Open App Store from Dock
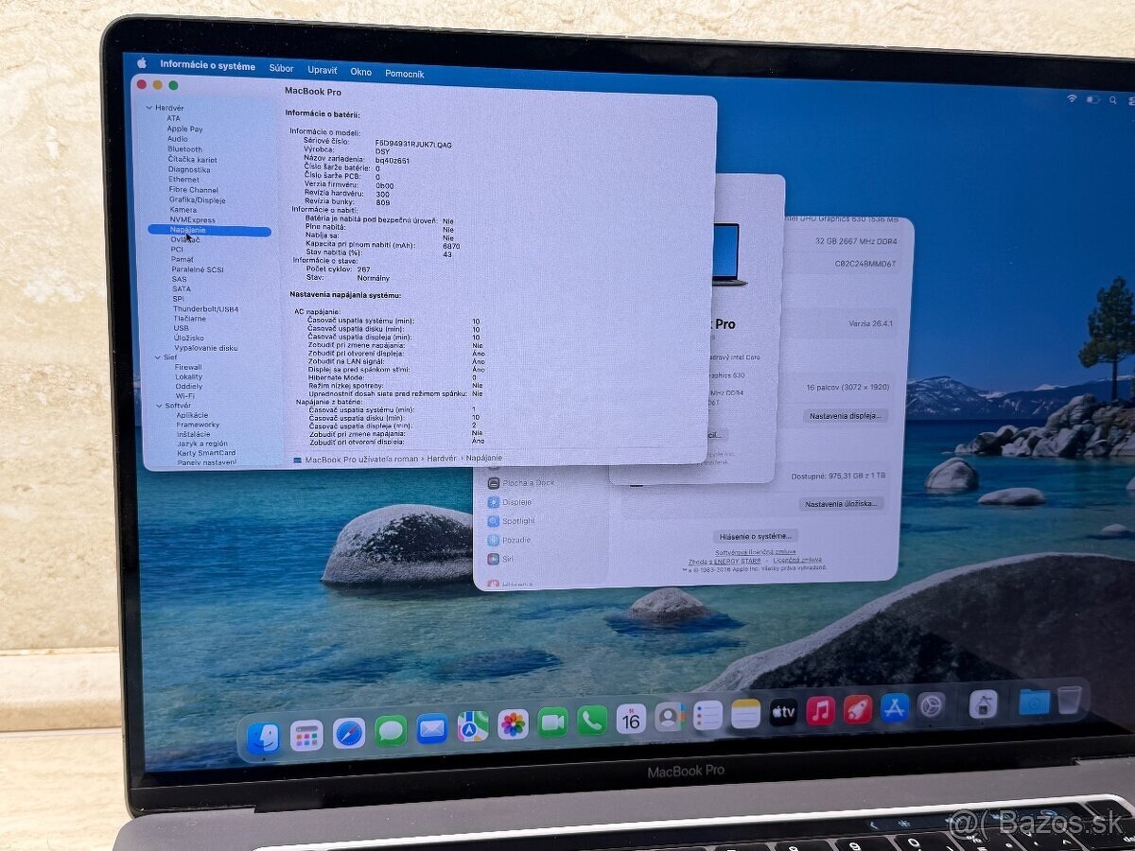This screenshot has height=851, width=1135. [x=895, y=706]
